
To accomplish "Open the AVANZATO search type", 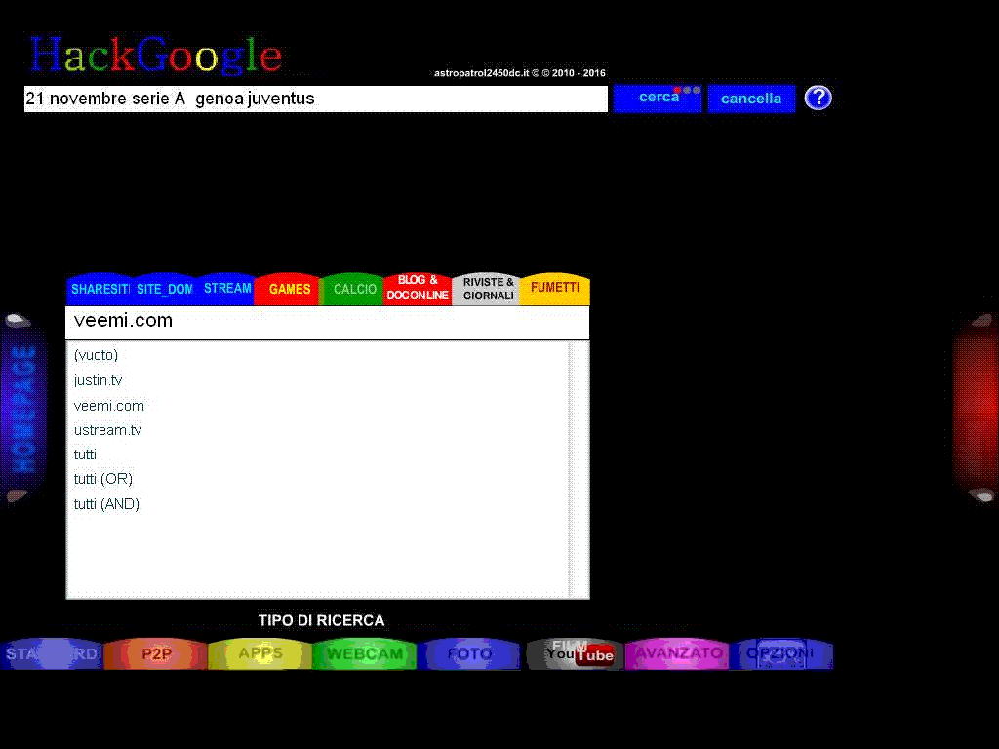I will point(678,653).
